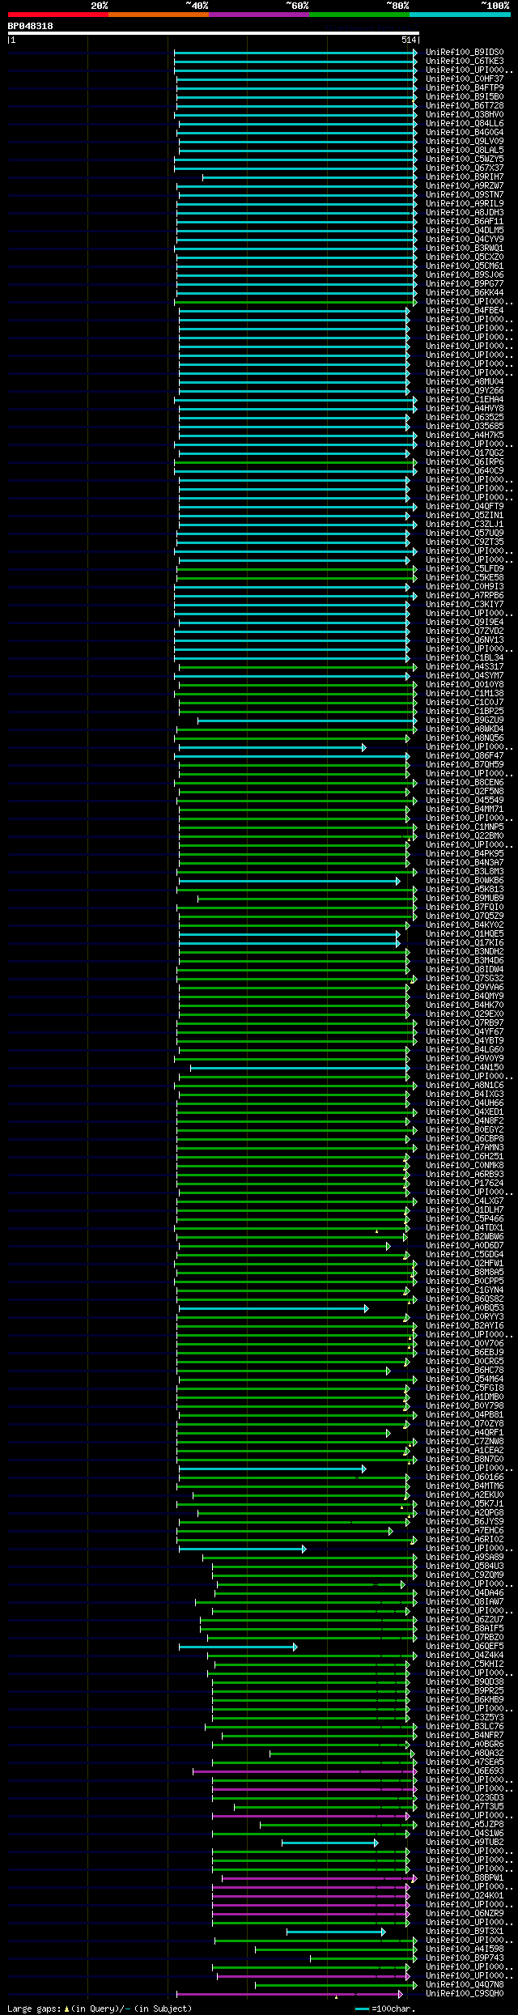Click the query end position label 514
The width and height of the screenshot is (518, 2015).
[x=408, y=40]
